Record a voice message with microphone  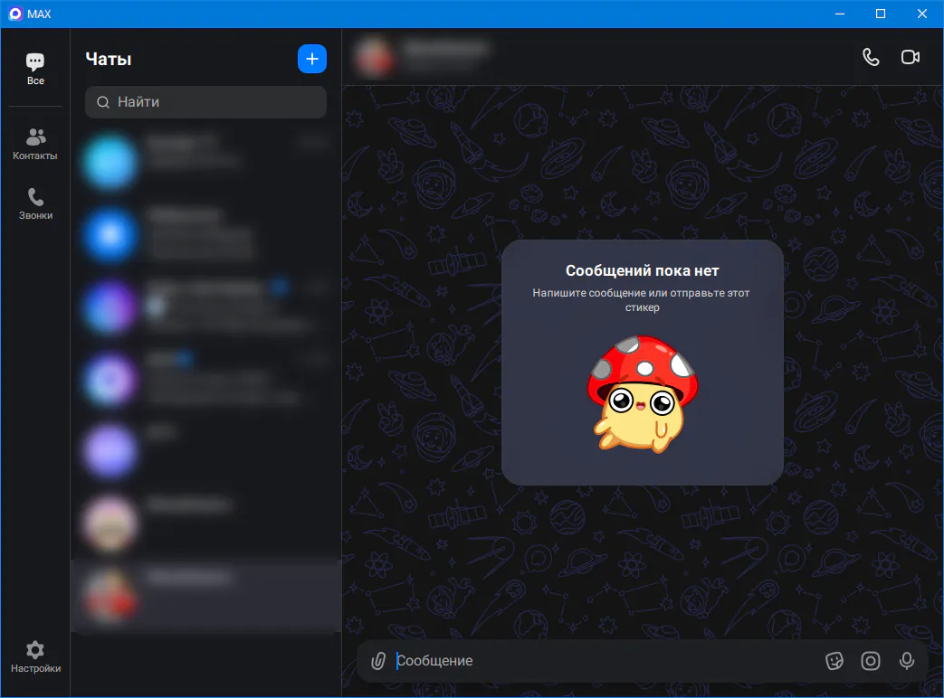tap(906, 661)
